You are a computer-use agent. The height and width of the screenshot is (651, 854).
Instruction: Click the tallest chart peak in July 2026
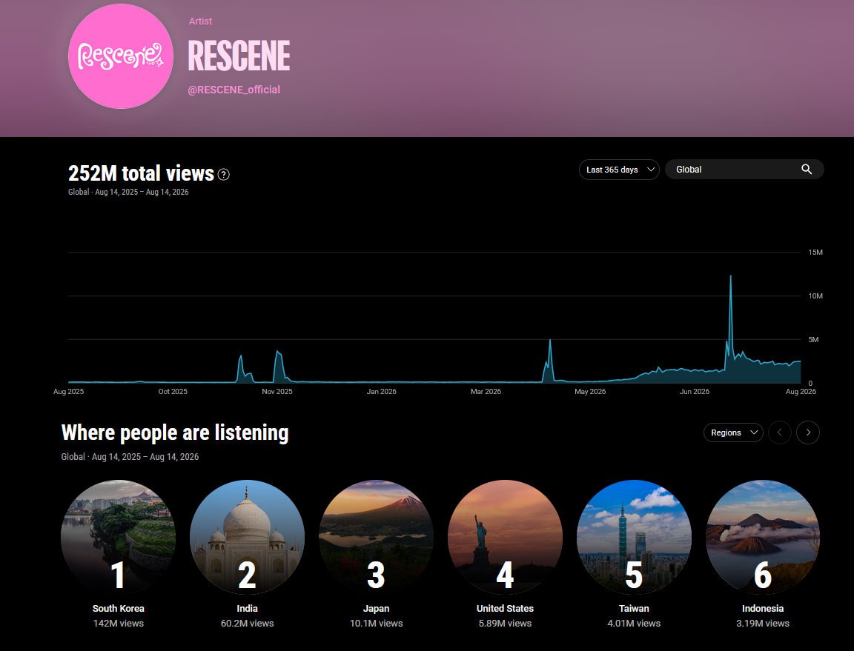[731, 278]
